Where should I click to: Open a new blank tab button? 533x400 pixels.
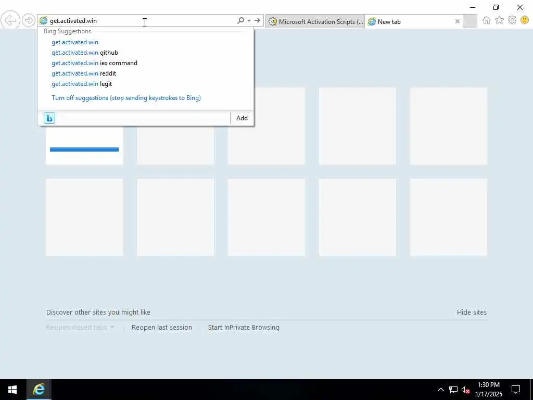(x=470, y=21)
